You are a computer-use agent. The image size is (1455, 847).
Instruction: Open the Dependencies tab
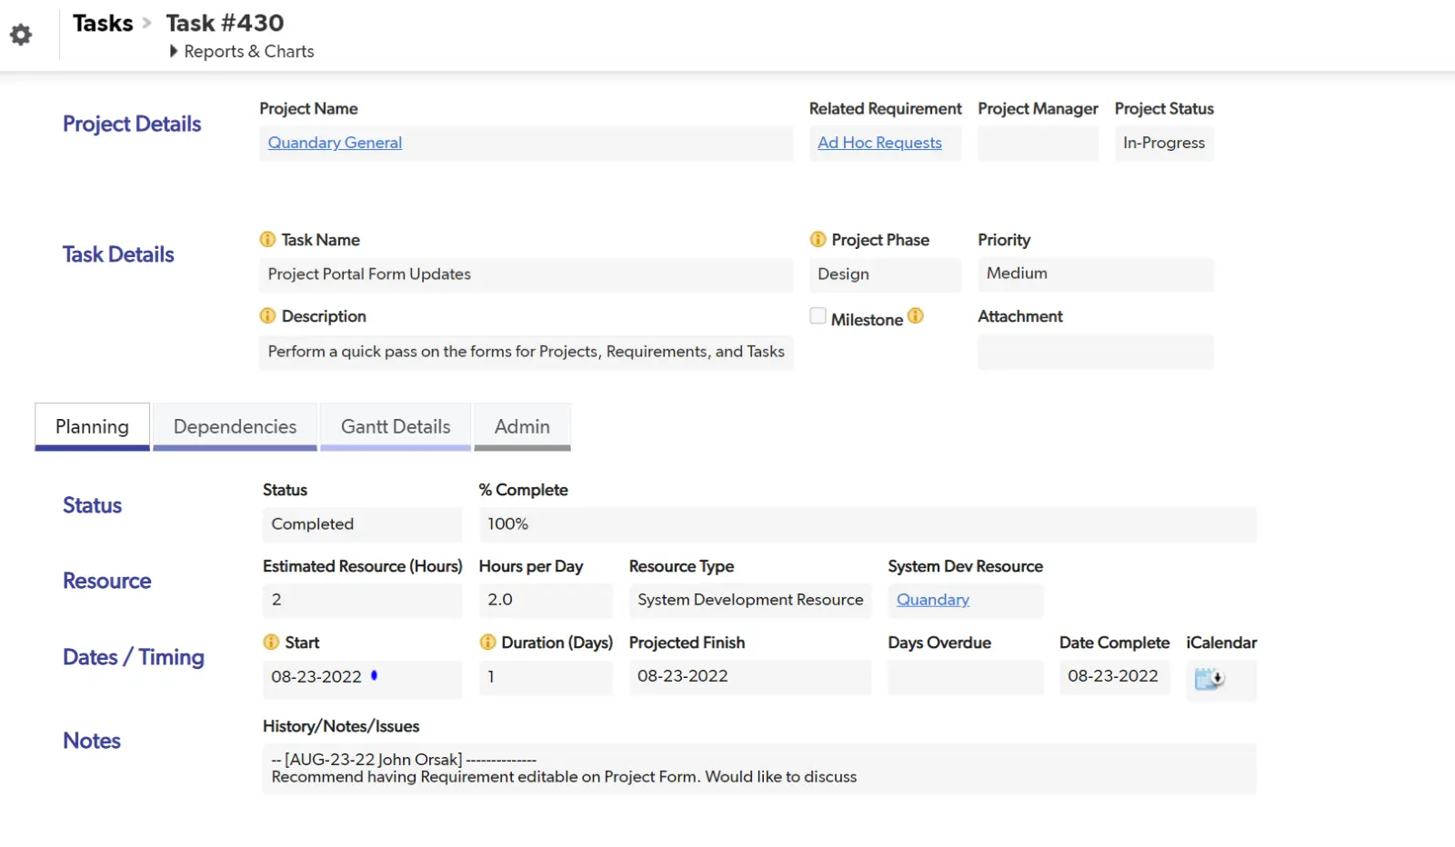[235, 426]
